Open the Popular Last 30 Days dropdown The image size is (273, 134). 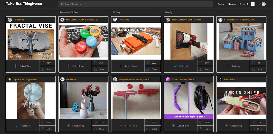point(83,12)
